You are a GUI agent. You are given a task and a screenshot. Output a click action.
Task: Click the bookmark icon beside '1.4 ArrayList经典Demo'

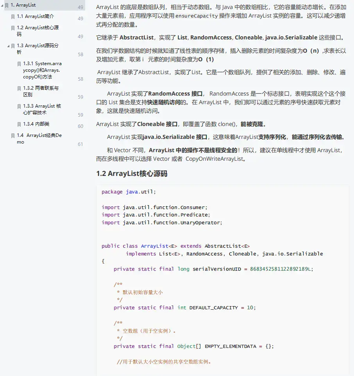pyautogui.click(x=13, y=136)
